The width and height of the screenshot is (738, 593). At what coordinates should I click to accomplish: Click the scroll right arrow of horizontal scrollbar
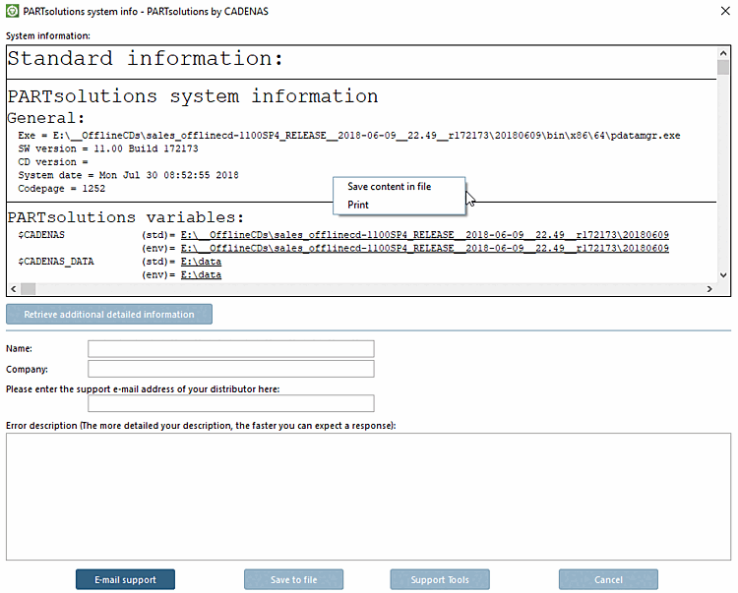point(709,289)
